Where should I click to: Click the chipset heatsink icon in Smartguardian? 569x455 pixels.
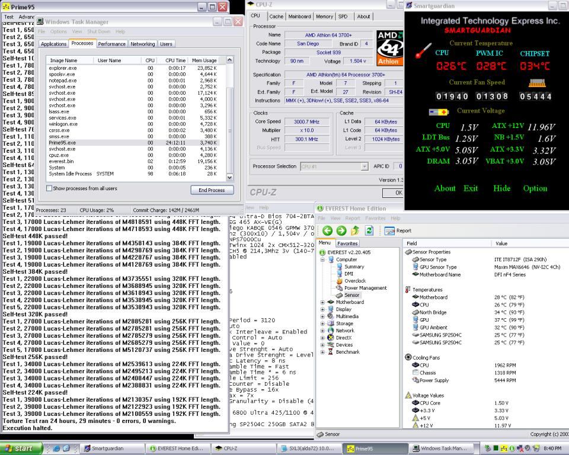pyautogui.click(x=537, y=84)
